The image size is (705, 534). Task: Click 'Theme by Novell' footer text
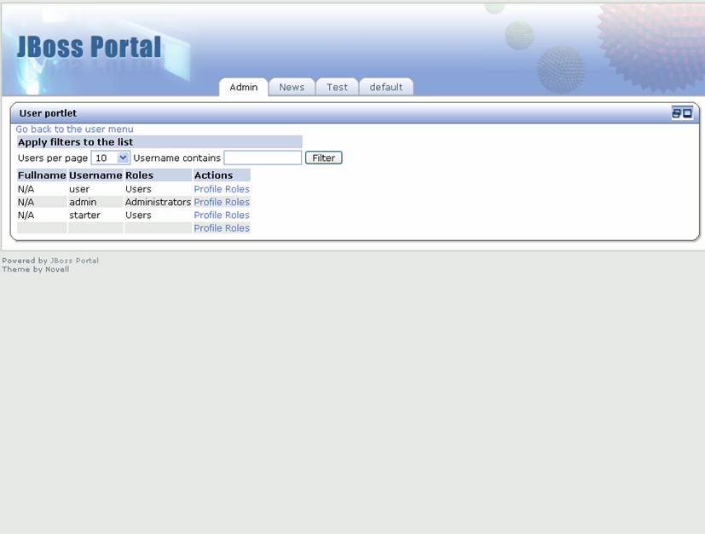tap(36, 269)
